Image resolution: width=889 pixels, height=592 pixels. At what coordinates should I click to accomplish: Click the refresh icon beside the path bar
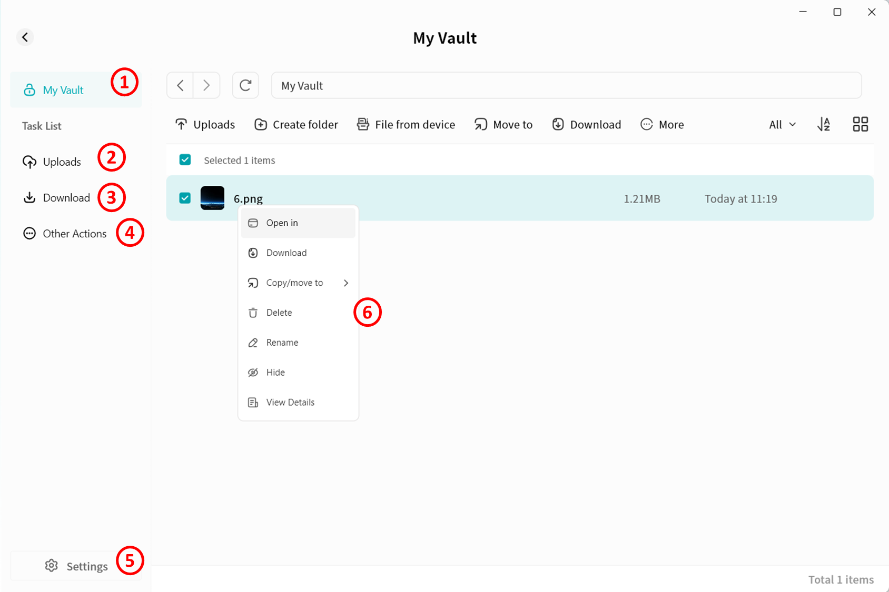[245, 85]
